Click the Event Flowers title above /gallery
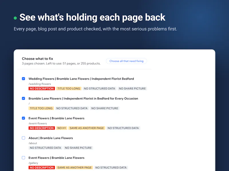Viewport: 229px width, 171px height. (x=56, y=158)
